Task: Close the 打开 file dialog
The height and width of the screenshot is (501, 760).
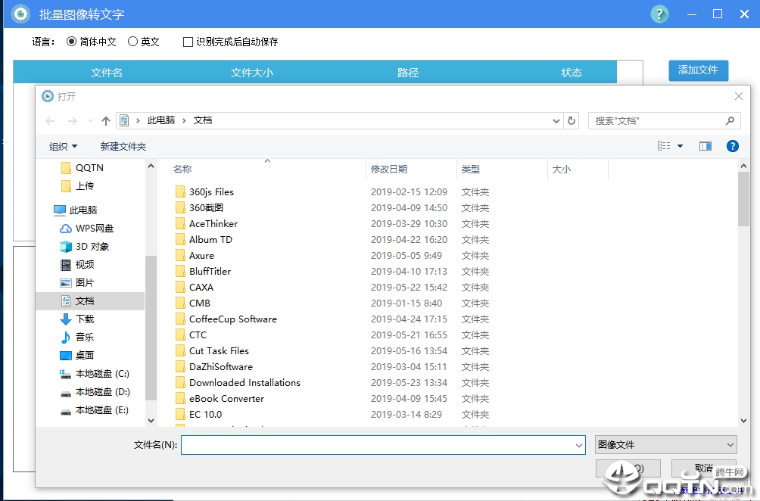Action: coord(738,96)
